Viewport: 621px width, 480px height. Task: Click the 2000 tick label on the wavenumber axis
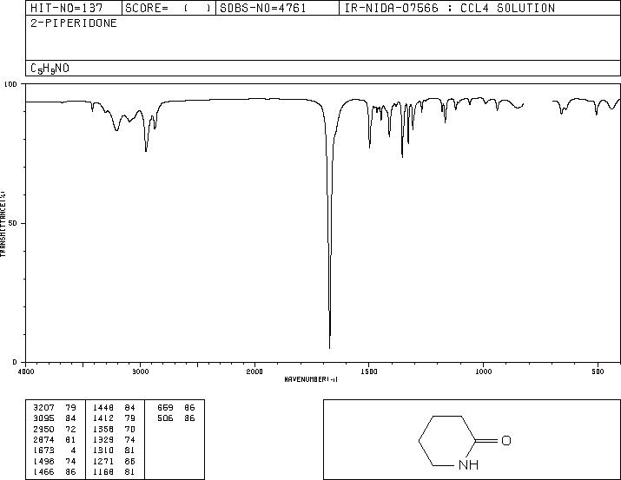[254, 372]
